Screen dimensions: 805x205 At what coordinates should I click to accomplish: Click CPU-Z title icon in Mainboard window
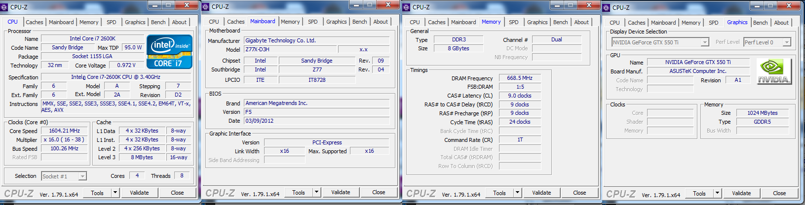click(x=206, y=7)
